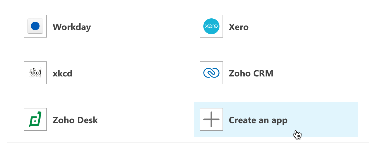
Task: Click the Zoho CRM chain-link icon
Action: (211, 73)
